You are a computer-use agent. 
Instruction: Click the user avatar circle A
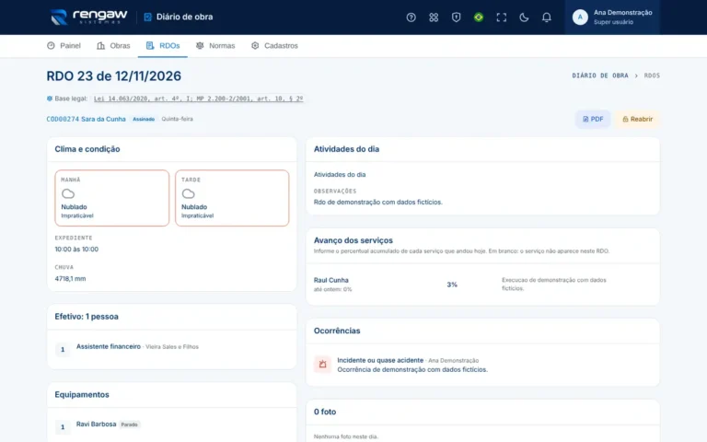pyautogui.click(x=580, y=17)
